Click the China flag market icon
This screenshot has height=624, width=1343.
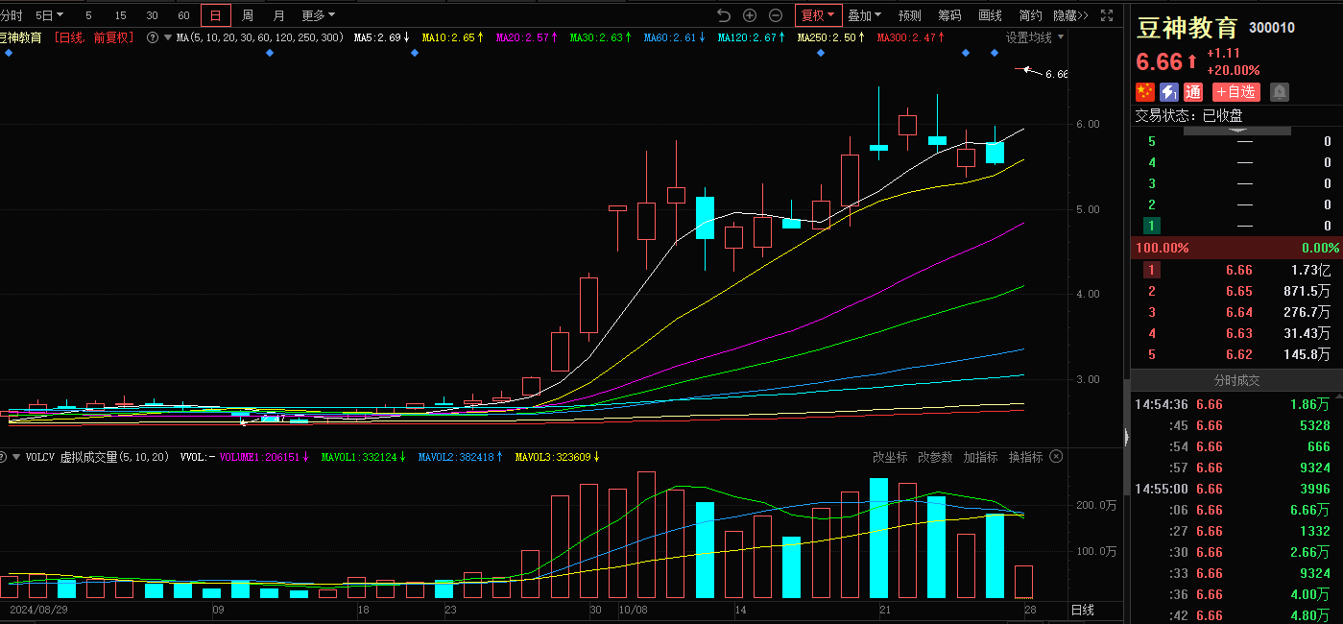point(1145,92)
